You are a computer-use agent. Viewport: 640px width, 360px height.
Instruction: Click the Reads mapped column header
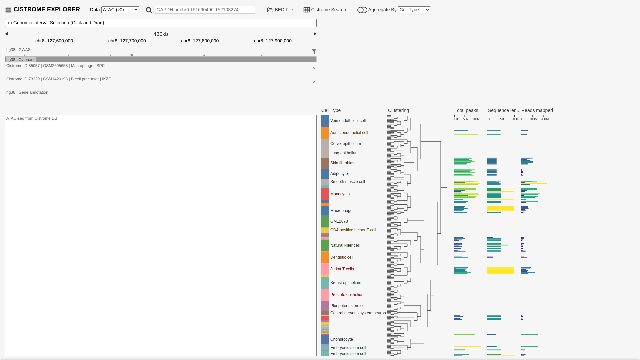(537, 110)
